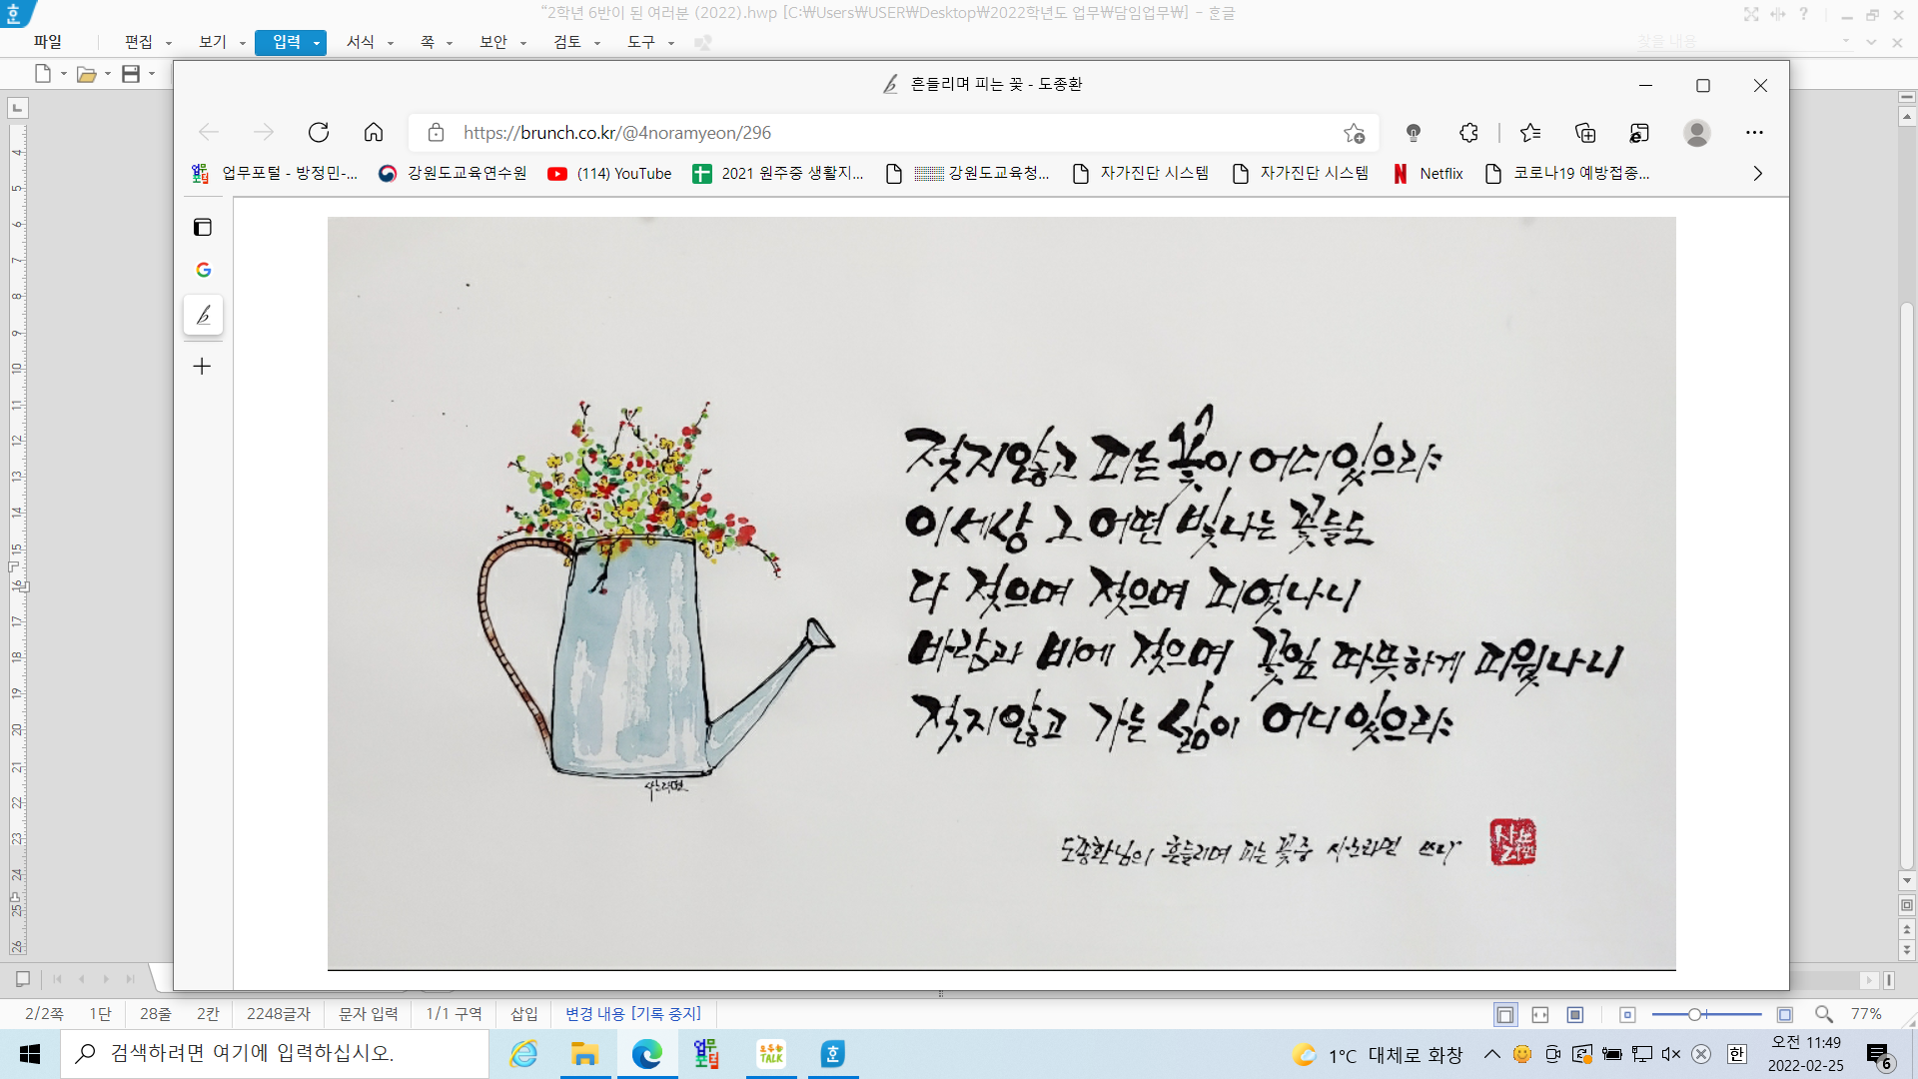
Task: Open the 도구 menu in Hangul
Action: pyautogui.click(x=641, y=42)
